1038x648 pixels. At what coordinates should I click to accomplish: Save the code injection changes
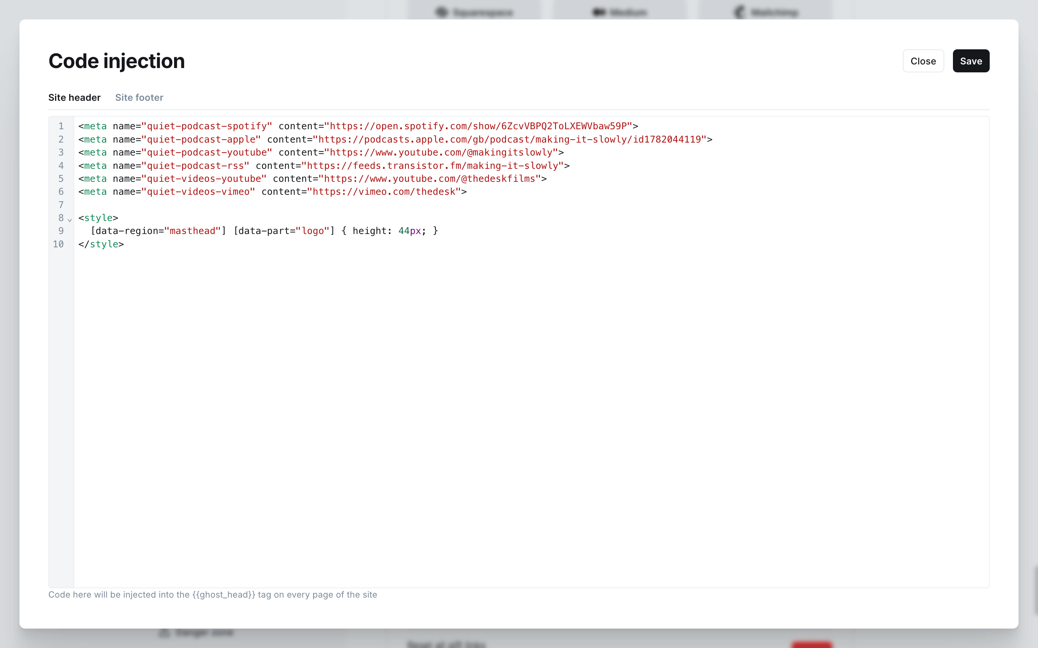971,61
